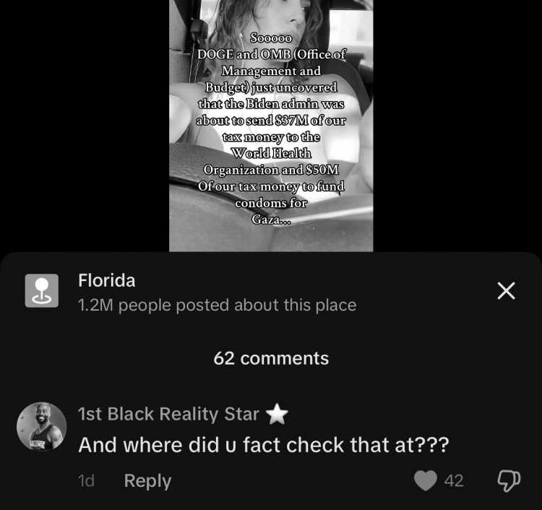The width and height of the screenshot is (542, 510).
Task: Click the '62 comments' header
Action: (271, 358)
